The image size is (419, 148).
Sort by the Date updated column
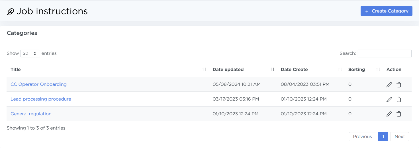pos(272,69)
